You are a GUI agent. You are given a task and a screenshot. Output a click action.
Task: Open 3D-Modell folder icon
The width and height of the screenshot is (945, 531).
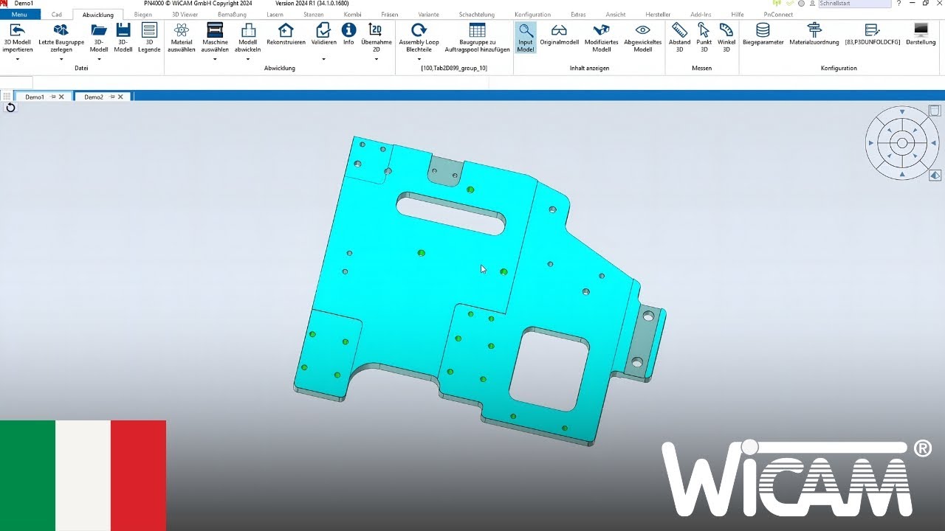99,31
